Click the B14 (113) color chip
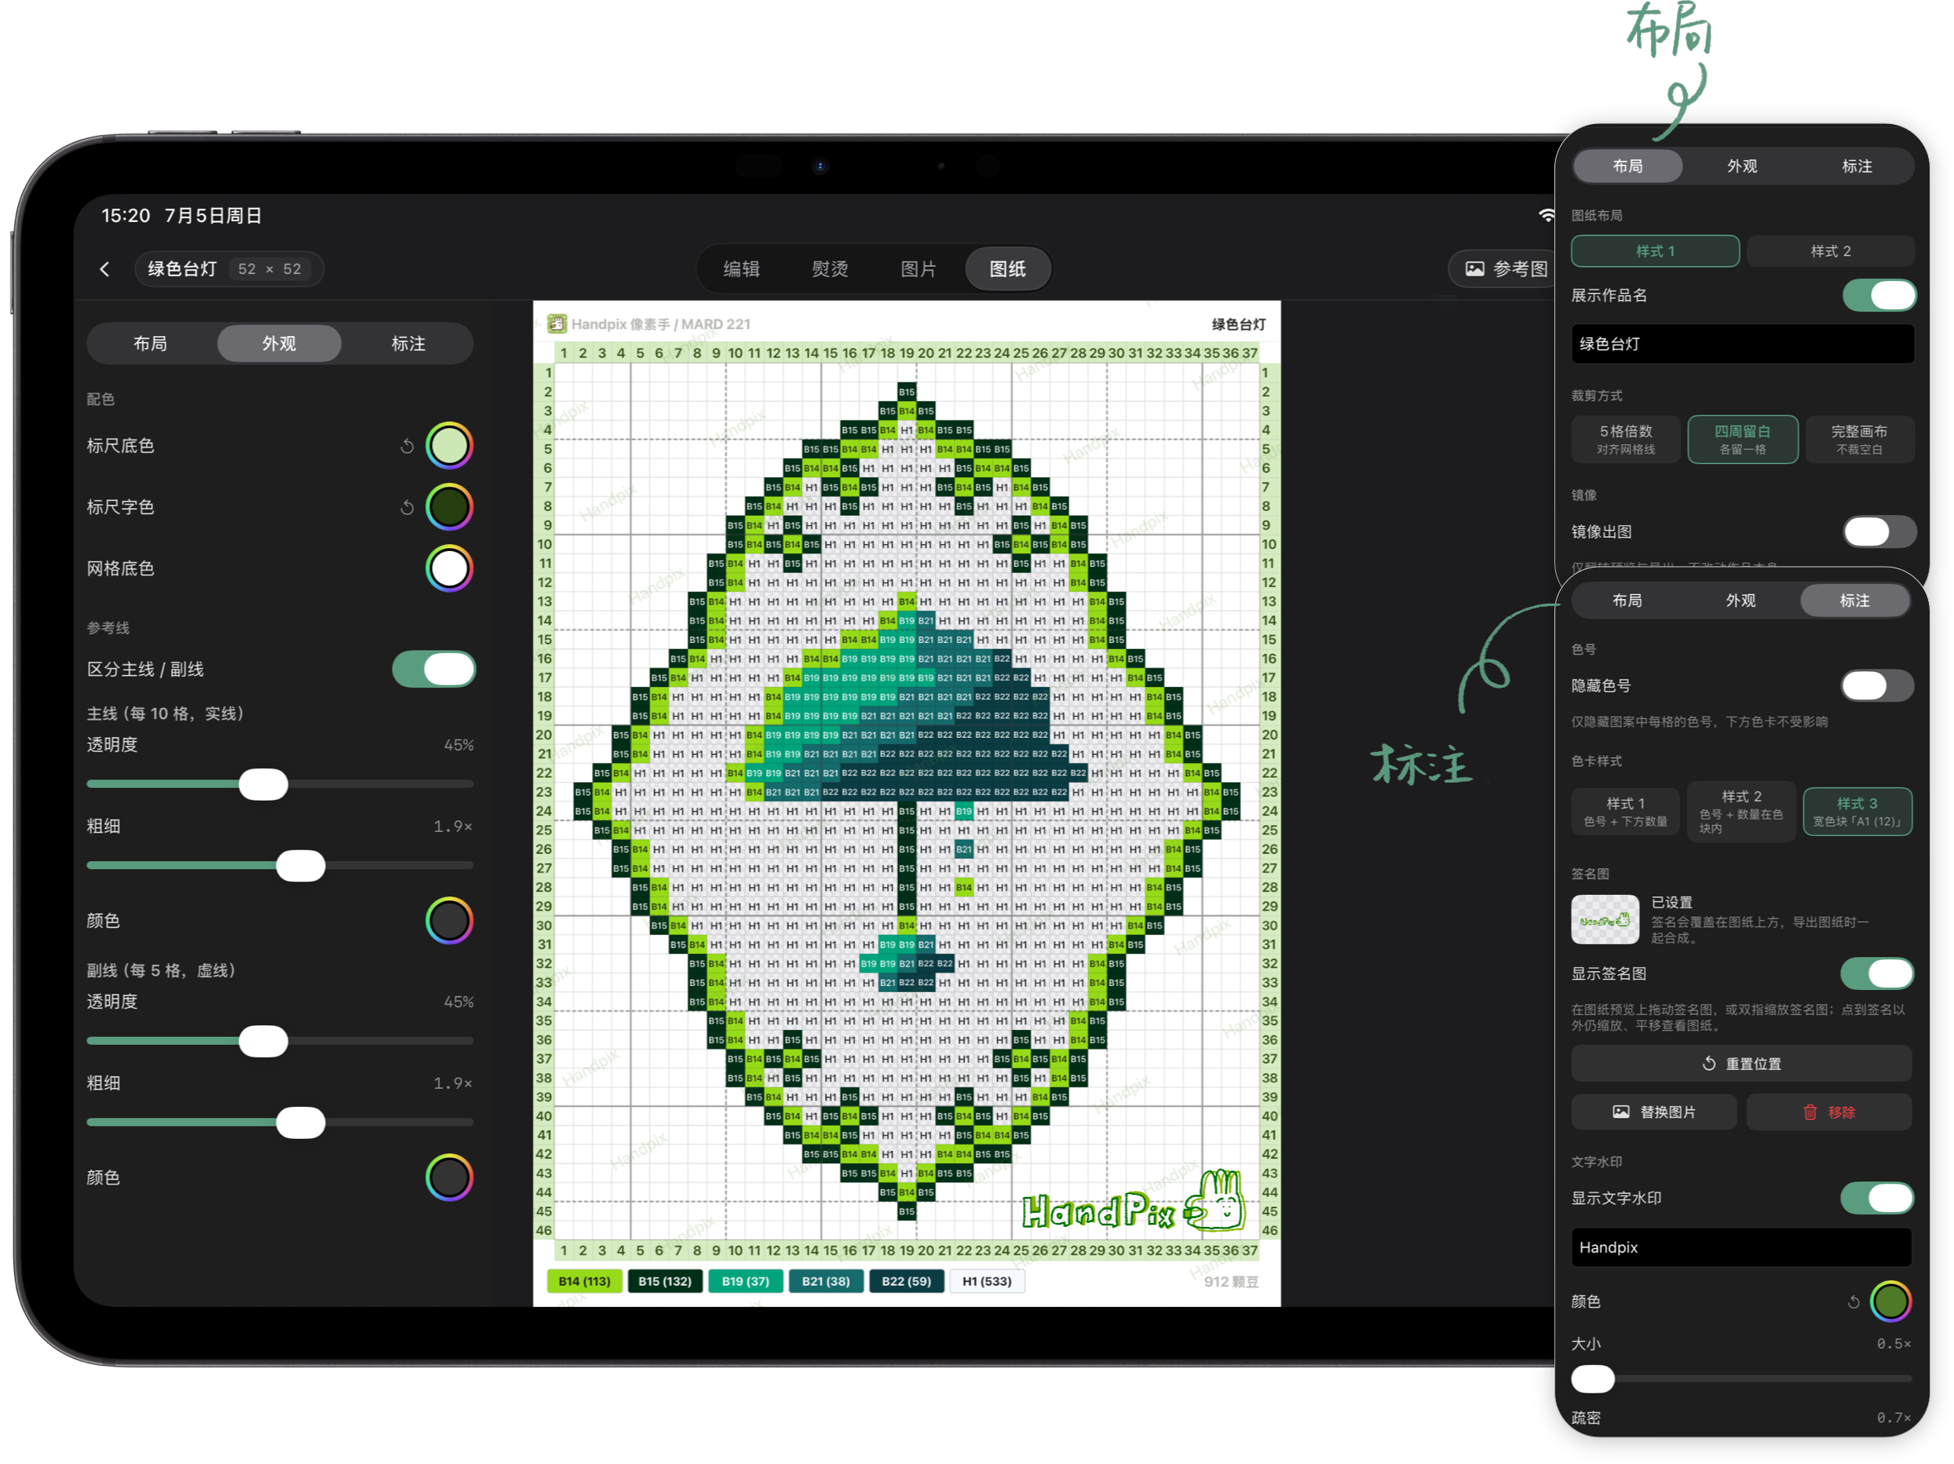 click(584, 1281)
